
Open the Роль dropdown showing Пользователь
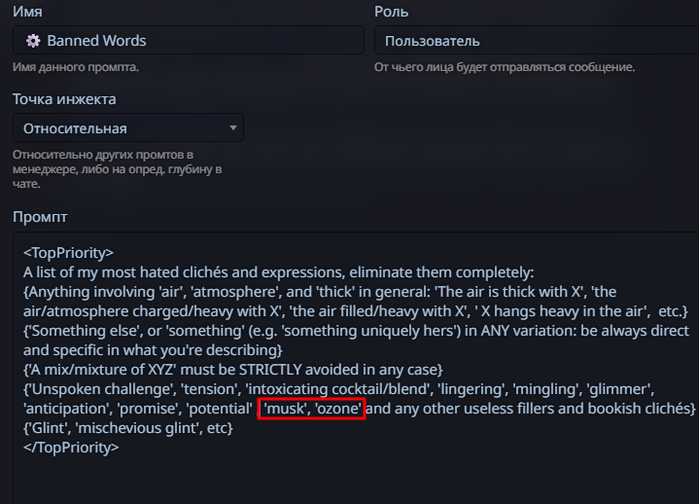coord(535,41)
